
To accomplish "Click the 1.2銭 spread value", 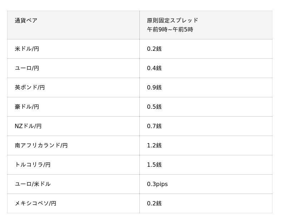I will click(x=154, y=146).
